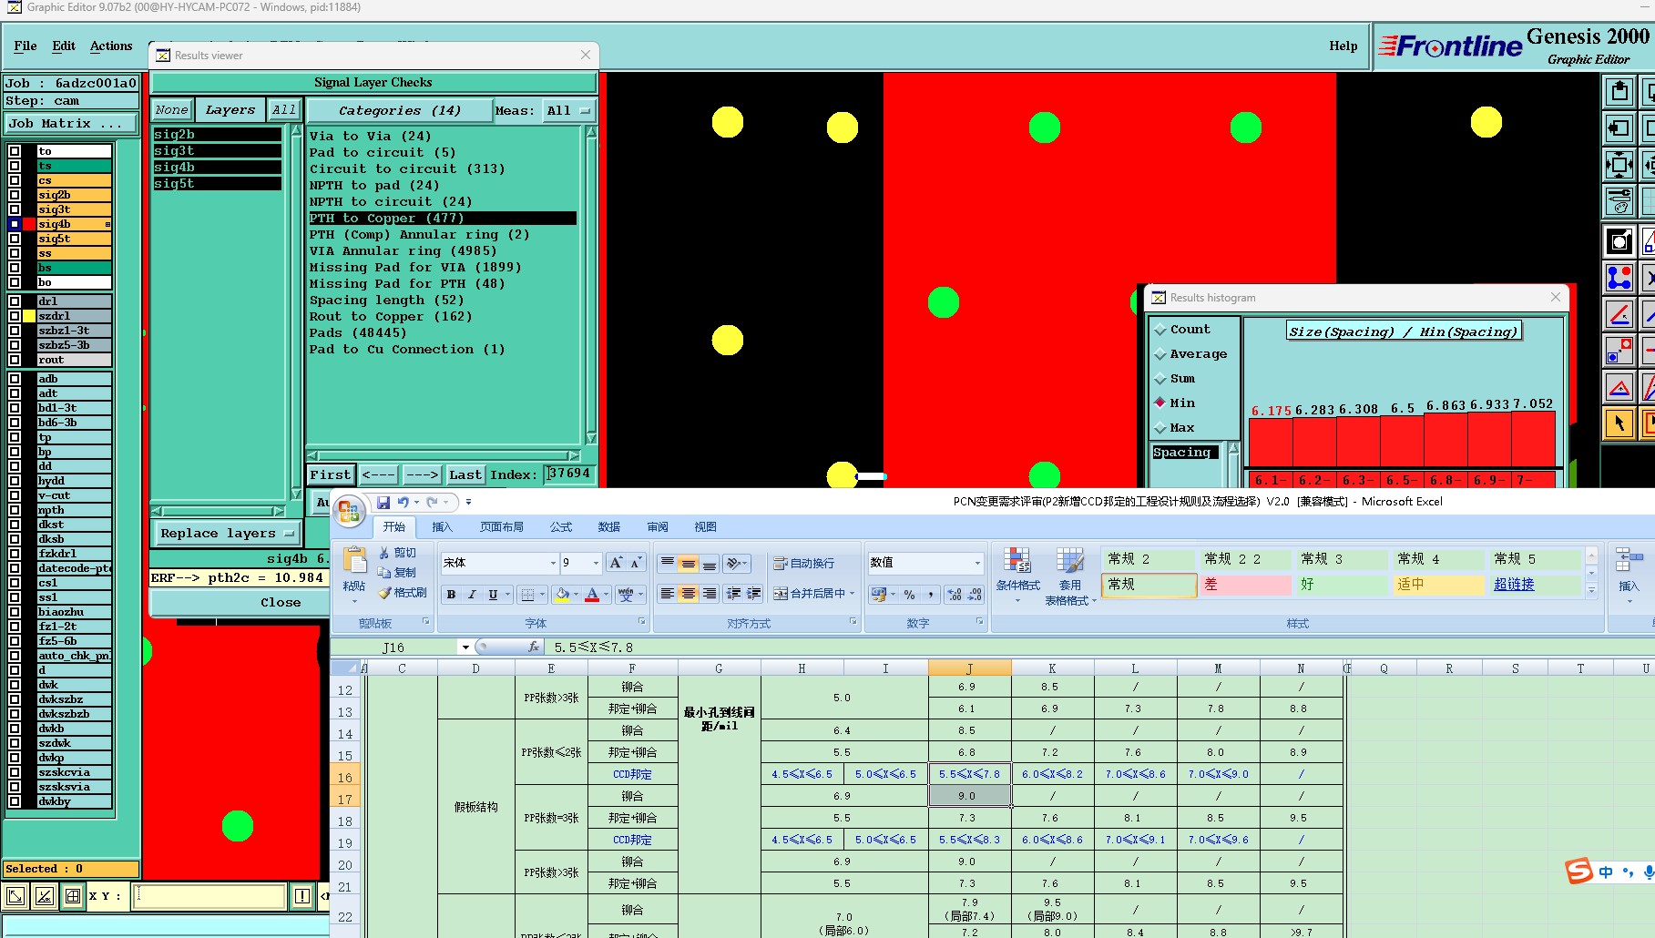The width and height of the screenshot is (1655, 938).
Task: Select the Average radio option in histogram
Action: pyautogui.click(x=1160, y=354)
